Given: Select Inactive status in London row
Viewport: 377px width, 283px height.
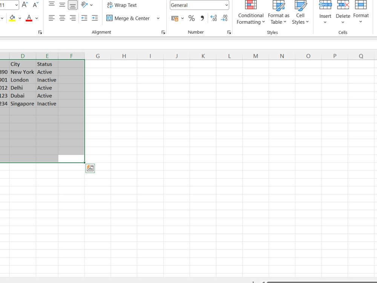Looking at the screenshot, I should point(47,80).
